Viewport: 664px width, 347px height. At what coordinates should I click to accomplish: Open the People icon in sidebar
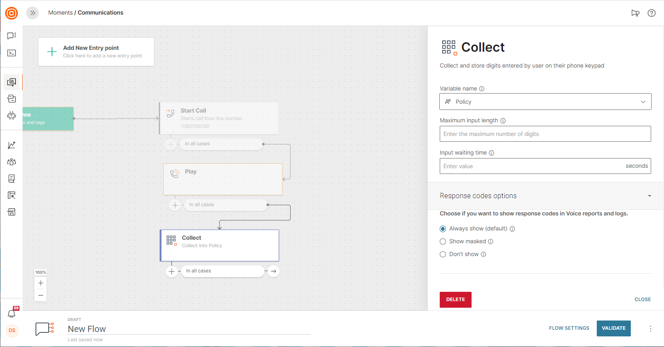tap(12, 162)
